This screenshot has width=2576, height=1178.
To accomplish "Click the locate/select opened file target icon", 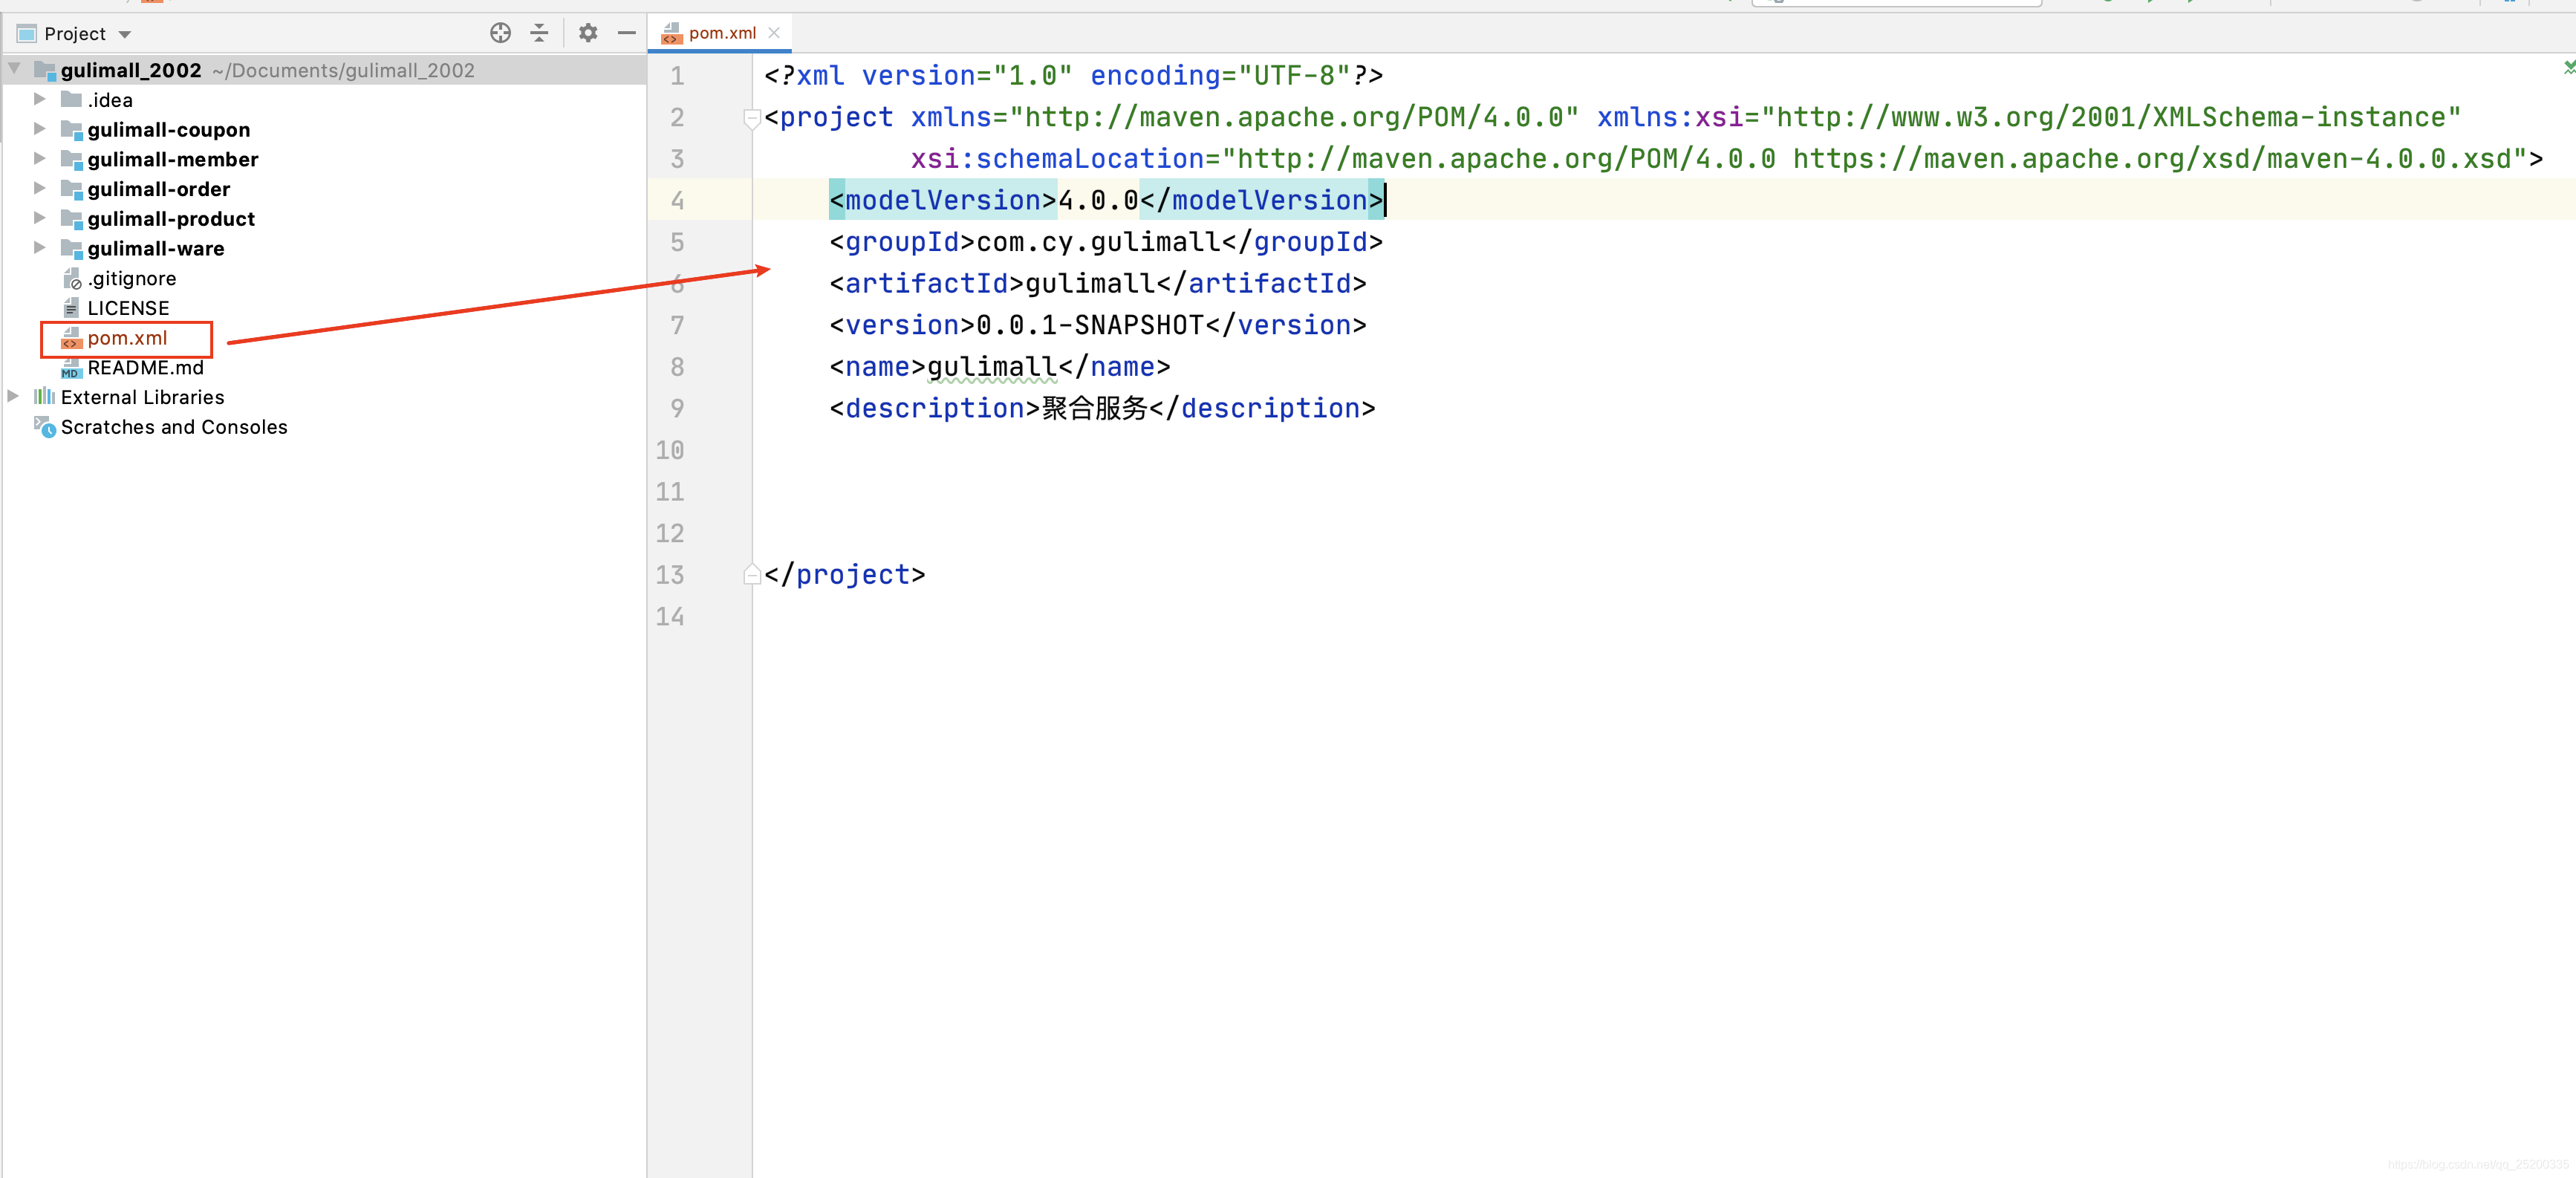I will tap(500, 33).
